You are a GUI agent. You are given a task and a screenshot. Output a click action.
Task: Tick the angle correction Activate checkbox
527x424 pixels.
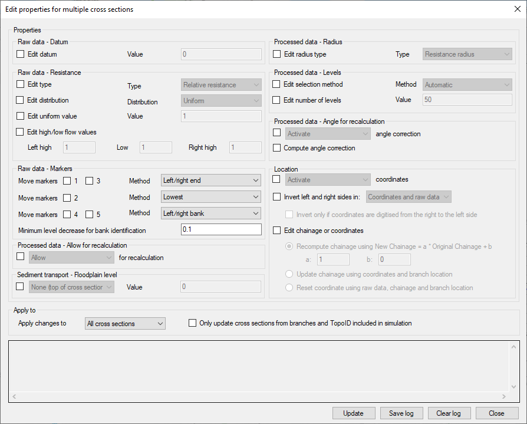coord(277,133)
